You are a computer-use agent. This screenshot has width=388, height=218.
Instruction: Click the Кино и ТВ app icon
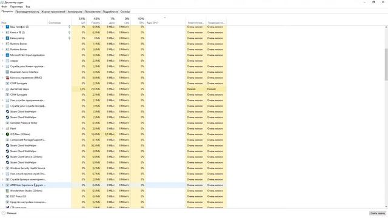pos(7,32)
